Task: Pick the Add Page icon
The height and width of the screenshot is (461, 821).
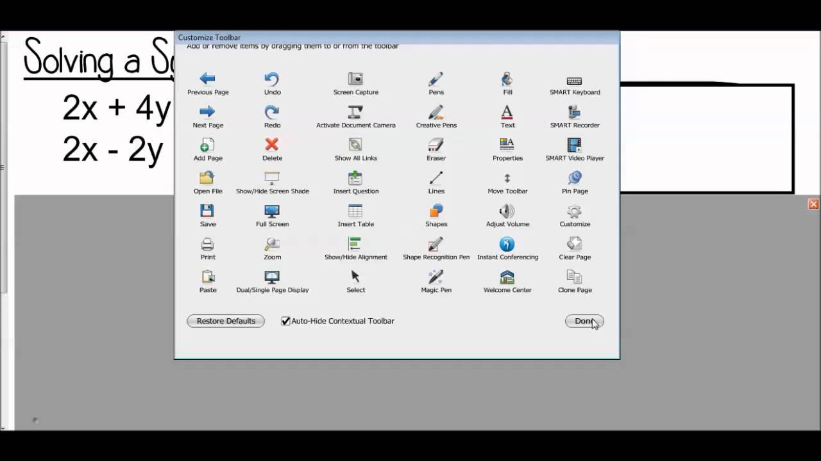Action: pyautogui.click(x=207, y=145)
